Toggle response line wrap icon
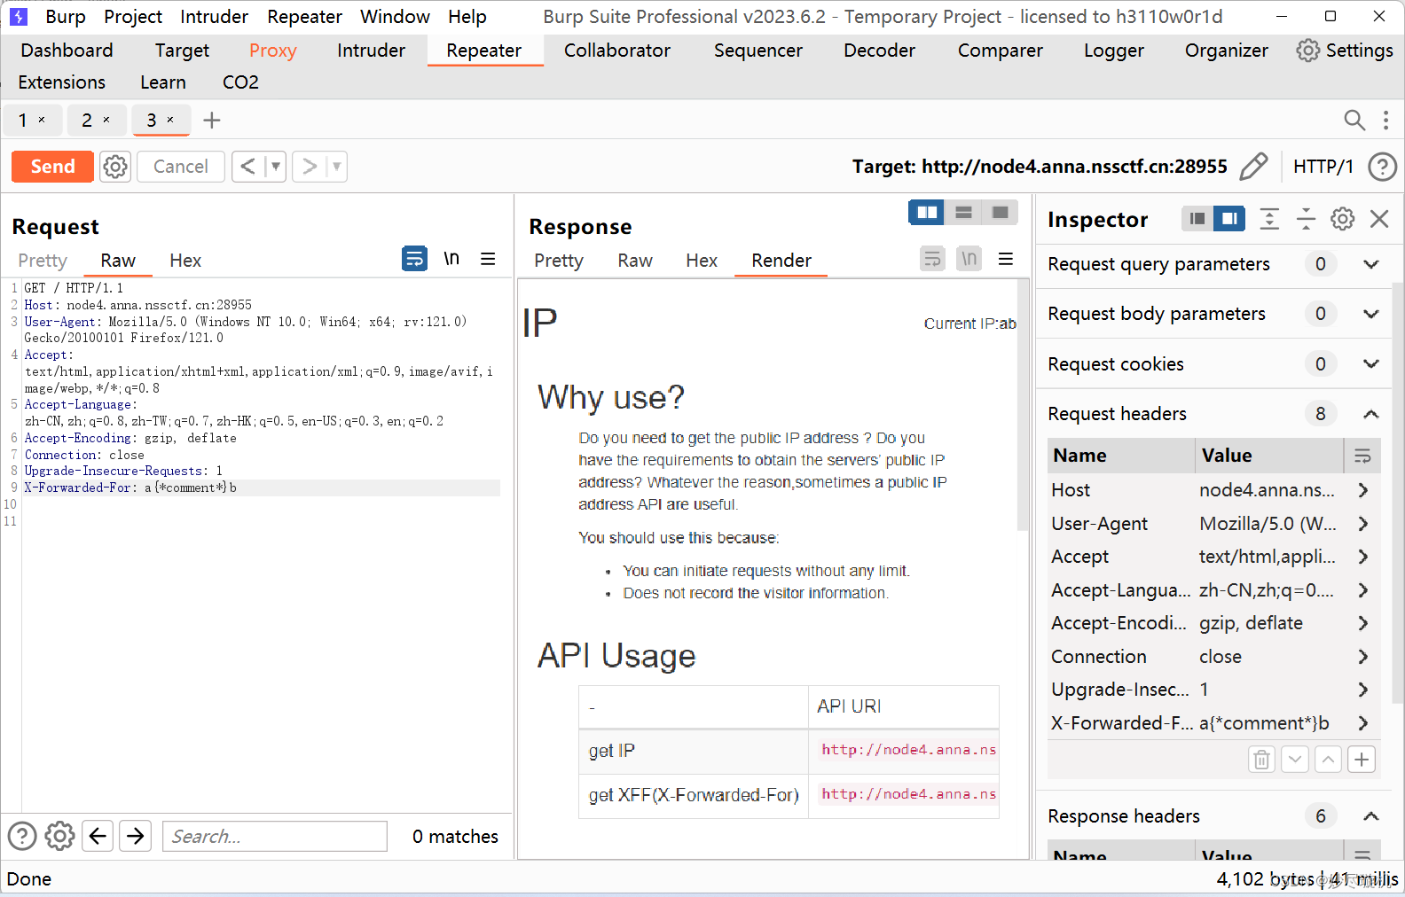The height and width of the screenshot is (897, 1405). point(932,259)
